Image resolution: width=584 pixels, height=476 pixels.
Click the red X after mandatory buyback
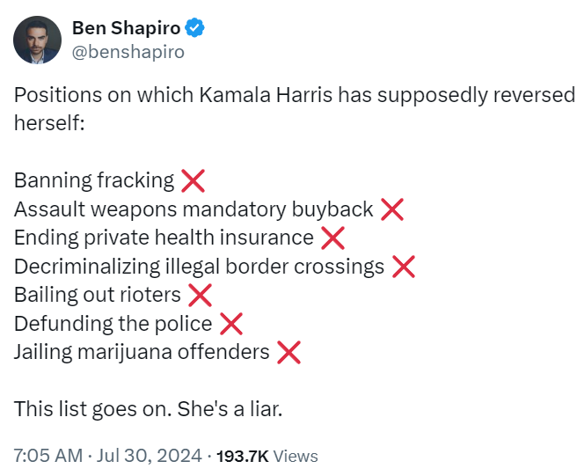point(391,209)
